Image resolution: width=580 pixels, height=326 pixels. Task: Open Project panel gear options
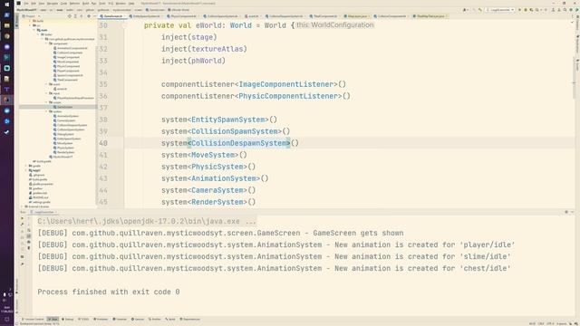pyautogui.click(x=89, y=16)
